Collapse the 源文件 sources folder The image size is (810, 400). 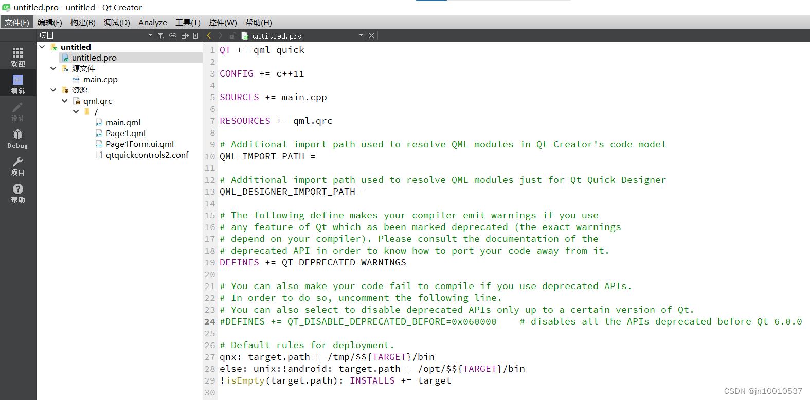click(53, 68)
